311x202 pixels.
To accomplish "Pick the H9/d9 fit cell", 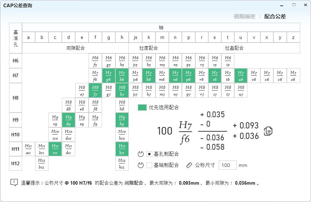I will click(x=68, y=120).
